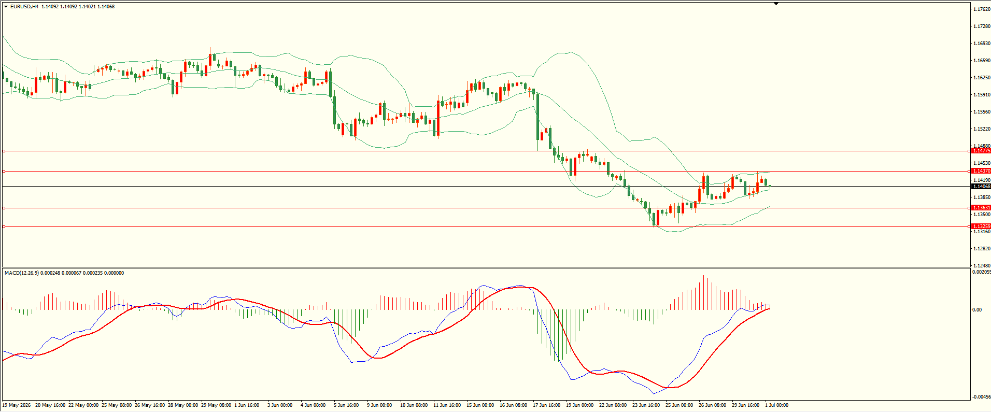Click the 19 Jun 00:00 time label
The height and width of the screenshot is (412, 991).
[x=579, y=405]
